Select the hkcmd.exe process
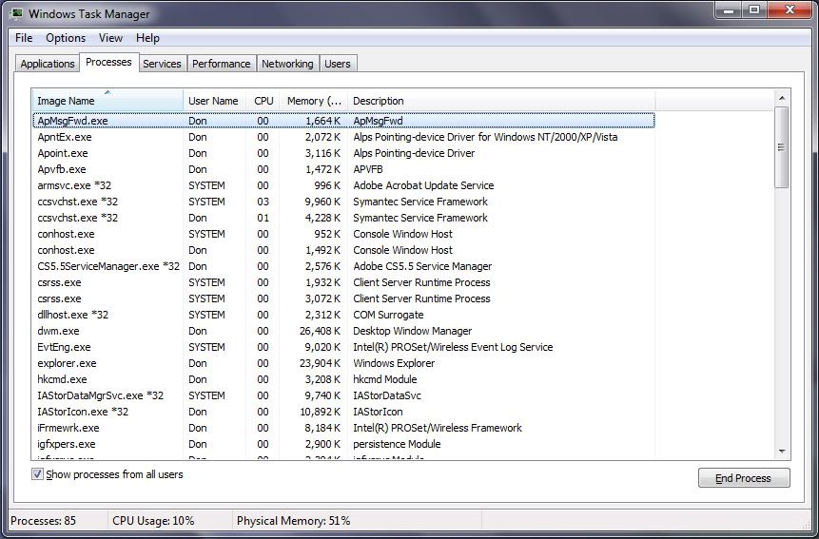This screenshot has height=539, width=819. (343, 379)
